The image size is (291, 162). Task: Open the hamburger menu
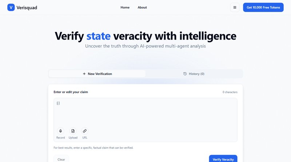[x=235, y=7]
